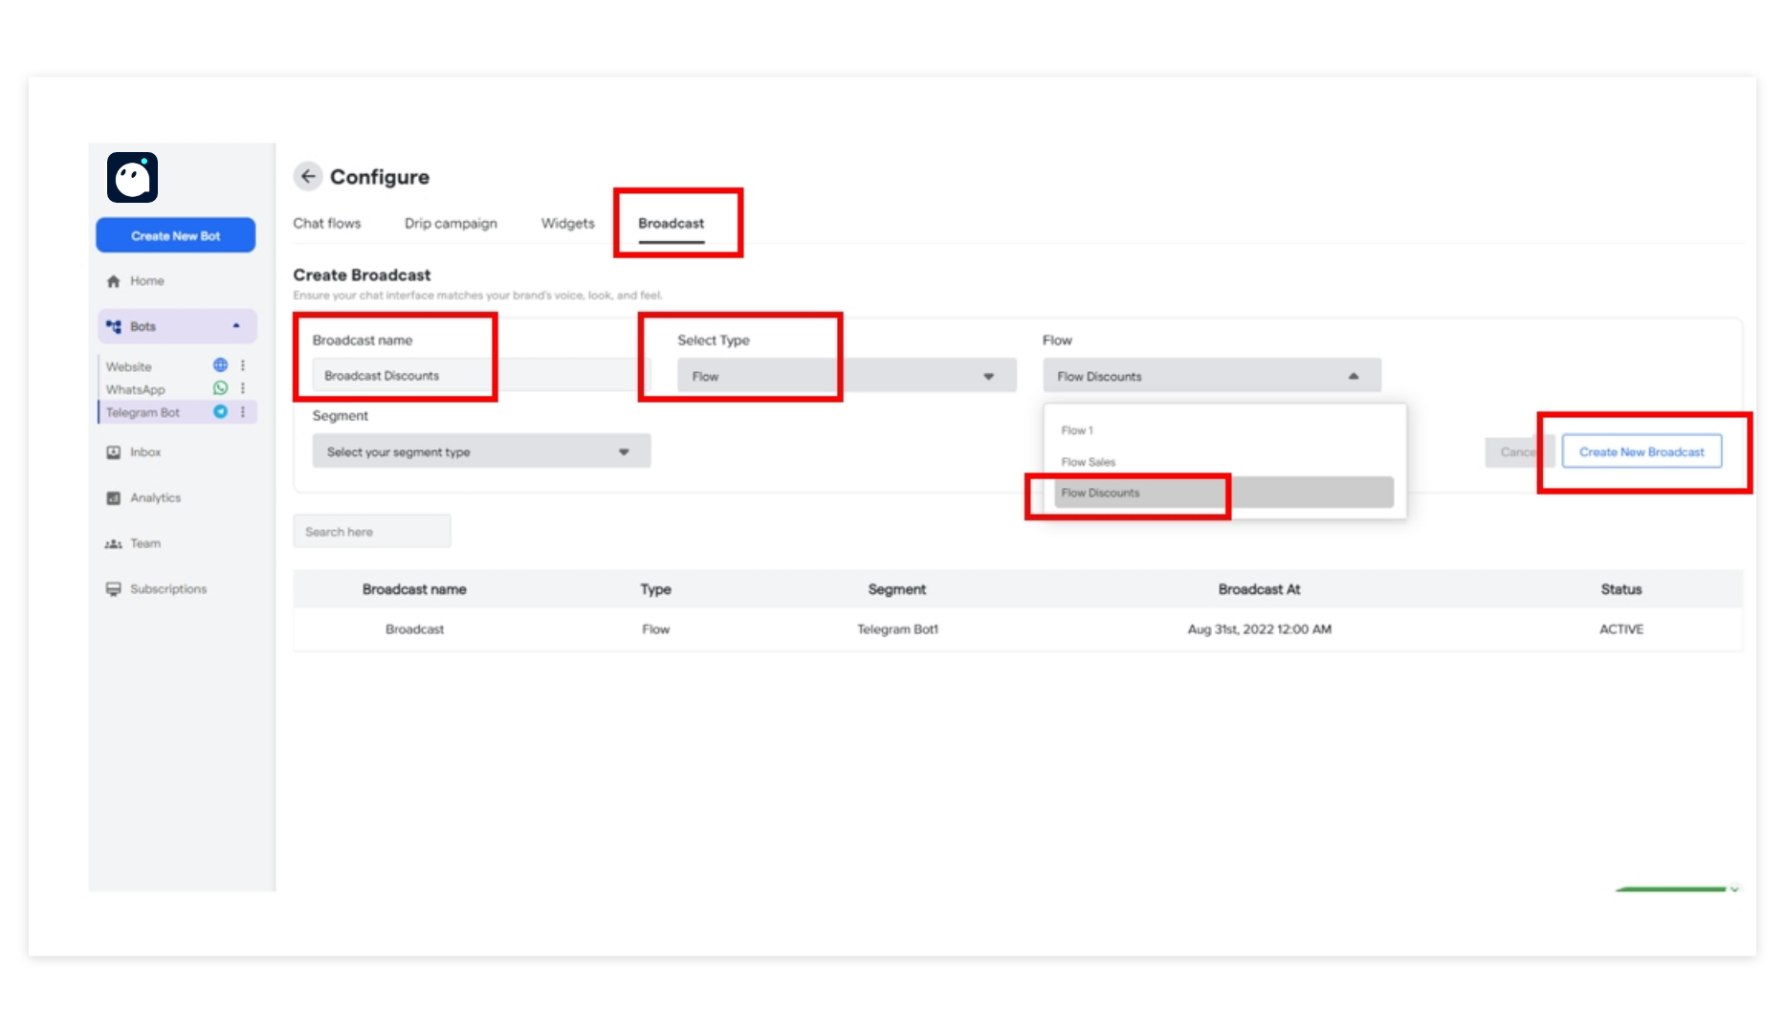Open Inbox in the sidebar
The width and height of the screenshot is (1785, 1033).
[145, 452]
